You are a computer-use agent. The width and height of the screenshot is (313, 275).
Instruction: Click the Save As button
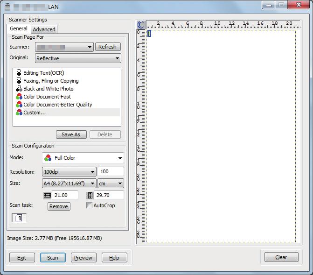[x=71, y=134]
